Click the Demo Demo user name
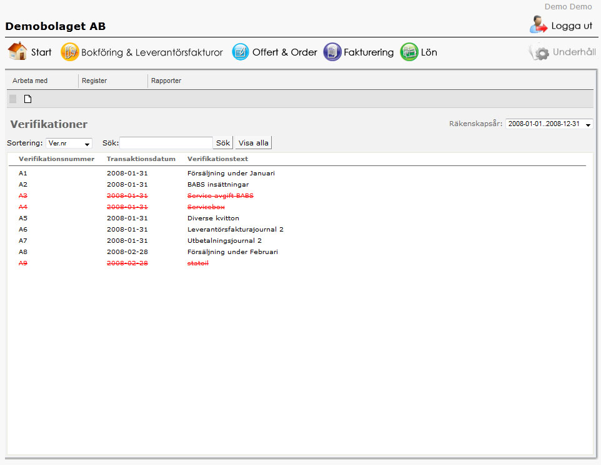601x465 pixels. (x=568, y=7)
